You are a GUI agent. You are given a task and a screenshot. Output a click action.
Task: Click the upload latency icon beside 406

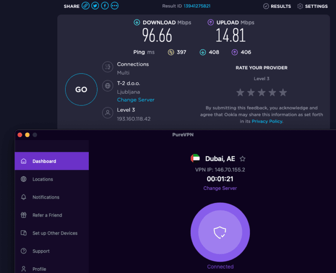point(234,52)
